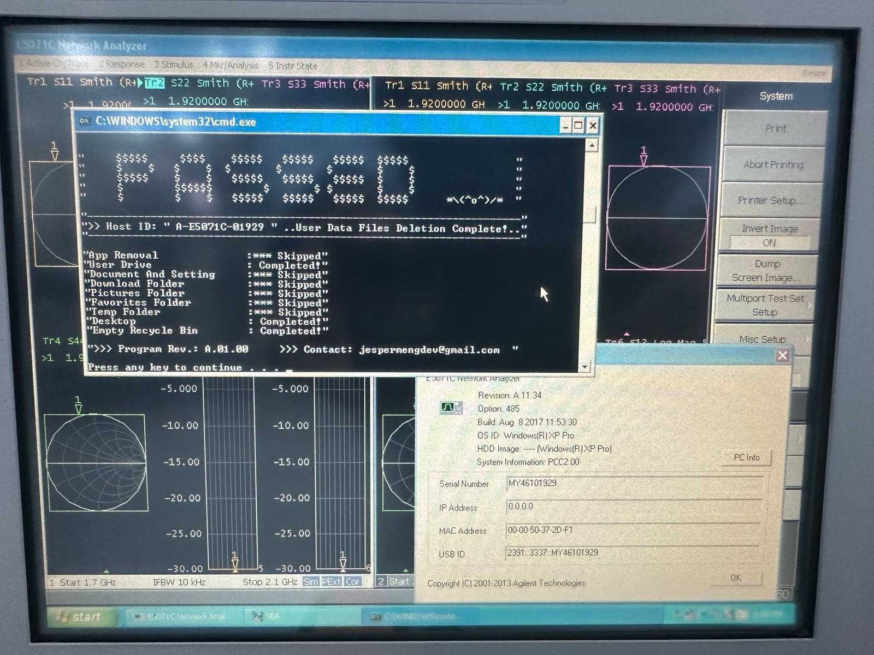Screen dimensions: 874x655
Task: Open the 1 Active Ch/Trace menu
Action: pos(53,63)
